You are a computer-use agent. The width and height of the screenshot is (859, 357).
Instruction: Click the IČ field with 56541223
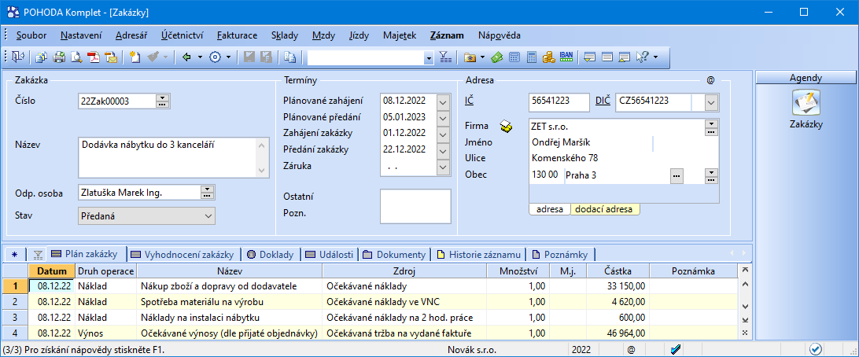[x=559, y=101]
